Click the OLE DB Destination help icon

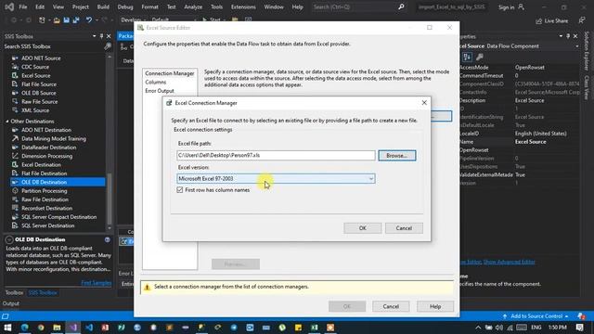[108, 239]
